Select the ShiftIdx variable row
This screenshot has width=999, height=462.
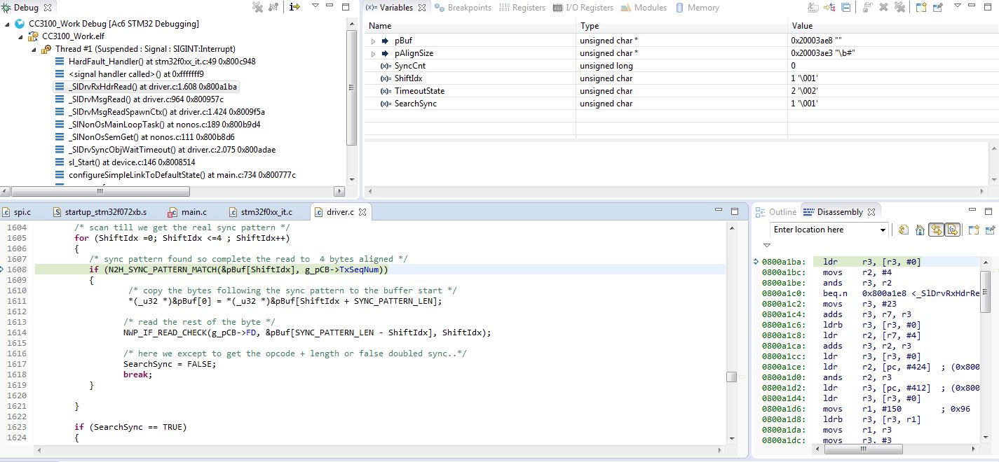coord(681,78)
